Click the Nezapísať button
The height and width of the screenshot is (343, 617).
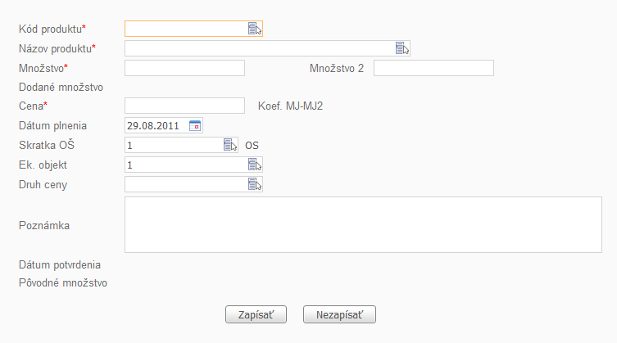coord(339,314)
